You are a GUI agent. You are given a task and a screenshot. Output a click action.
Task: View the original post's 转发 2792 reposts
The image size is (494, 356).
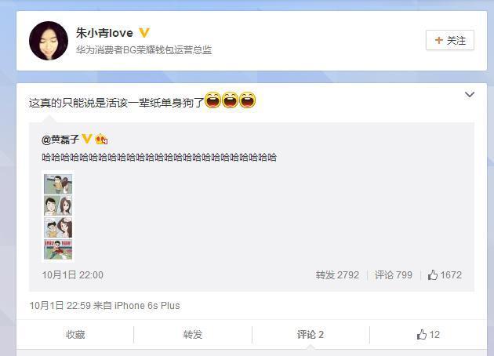point(337,275)
